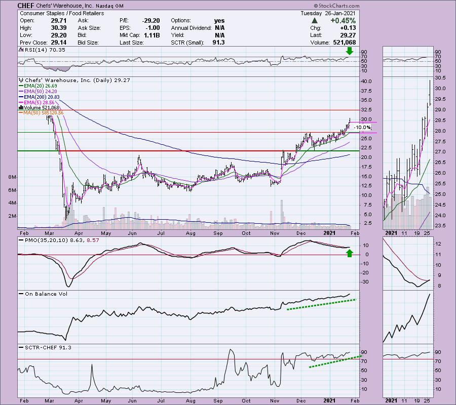Click the Yield label
This screenshot has height=405, width=456.
click(177, 35)
